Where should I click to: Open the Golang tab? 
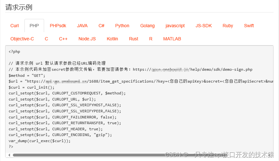[x=147, y=26]
